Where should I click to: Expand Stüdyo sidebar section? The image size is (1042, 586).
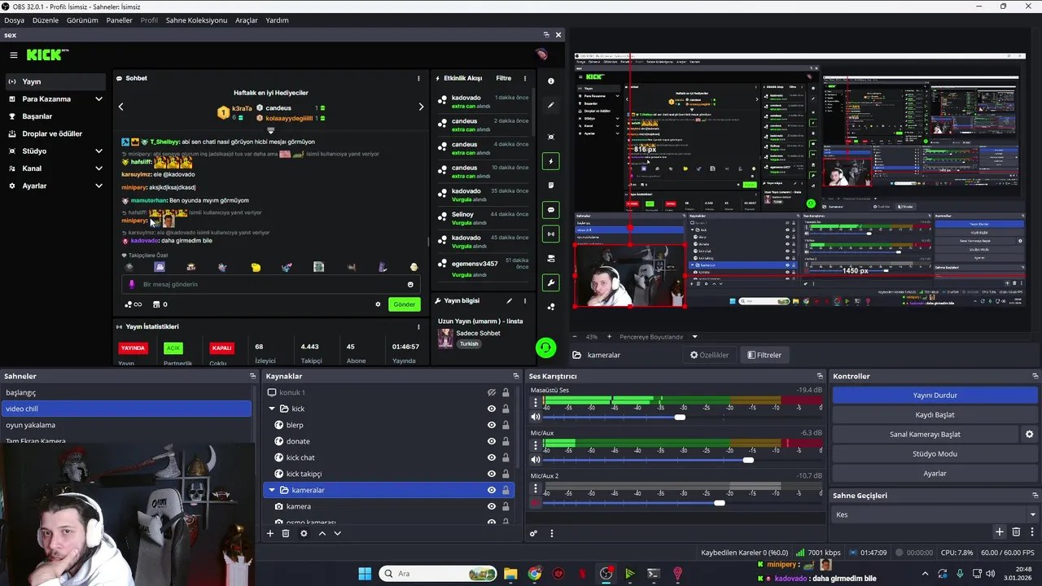[99, 151]
